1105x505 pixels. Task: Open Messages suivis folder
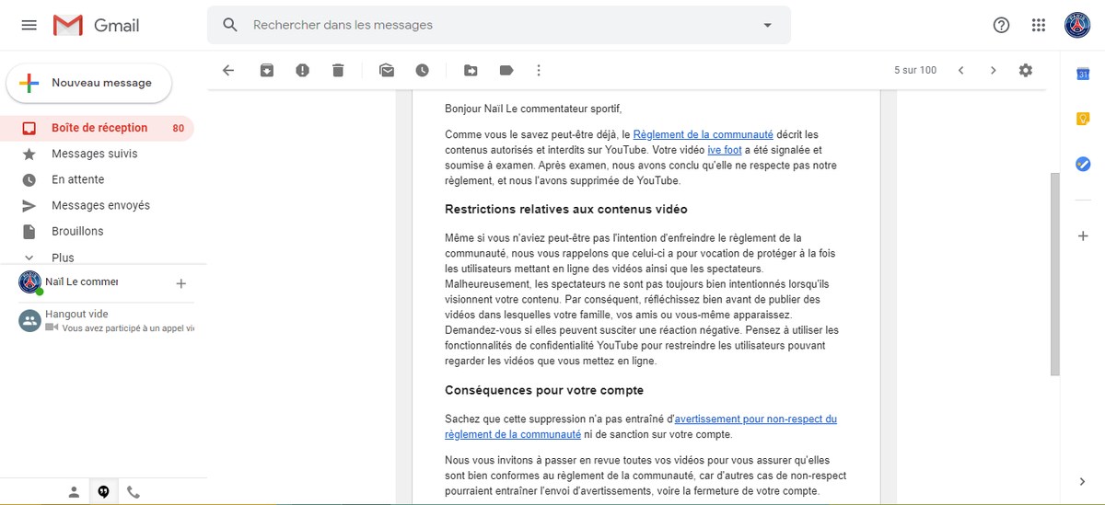click(98, 154)
